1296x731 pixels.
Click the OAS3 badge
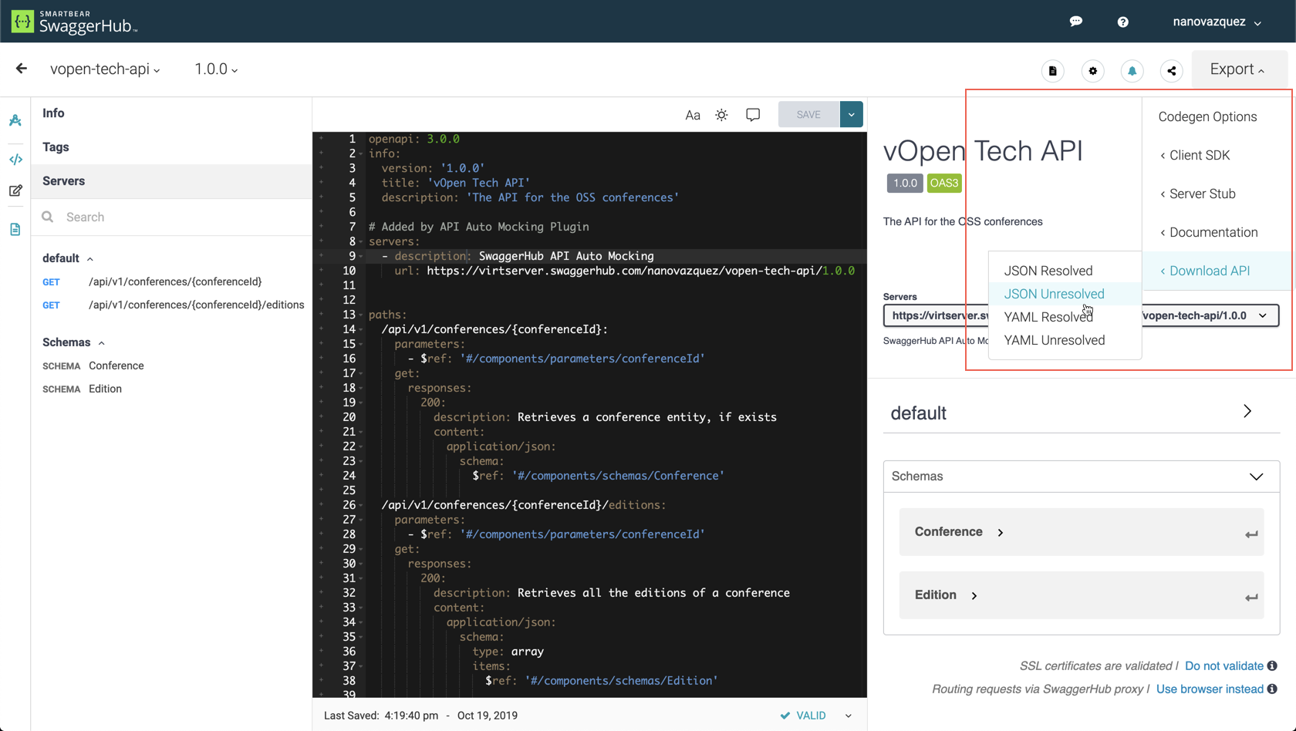(x=944, y=183)
